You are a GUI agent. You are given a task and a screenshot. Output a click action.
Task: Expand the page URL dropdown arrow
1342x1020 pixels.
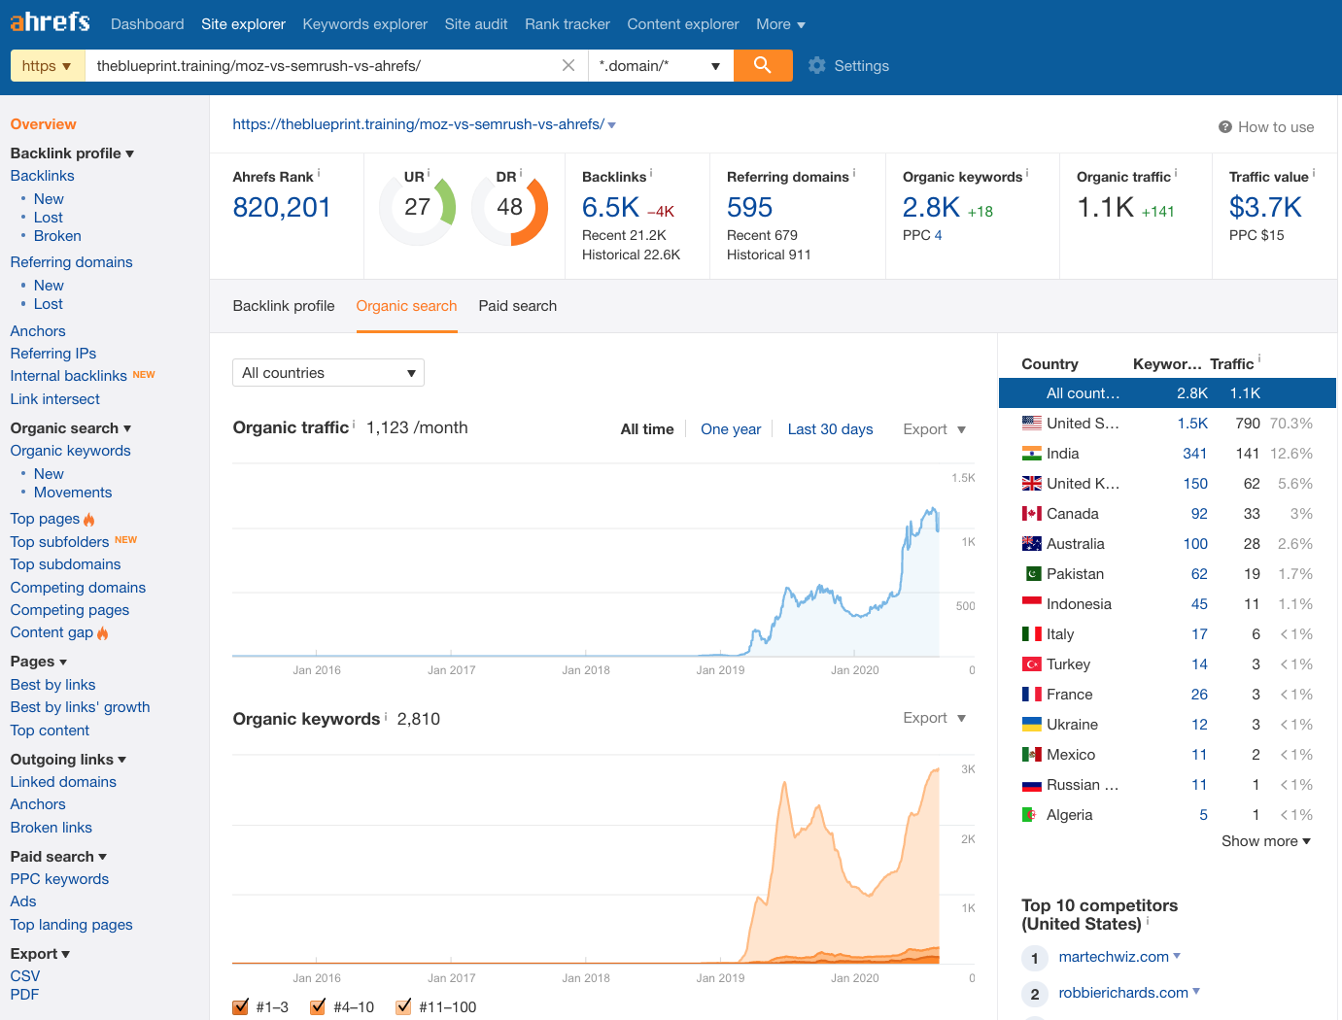coord(612,125)
